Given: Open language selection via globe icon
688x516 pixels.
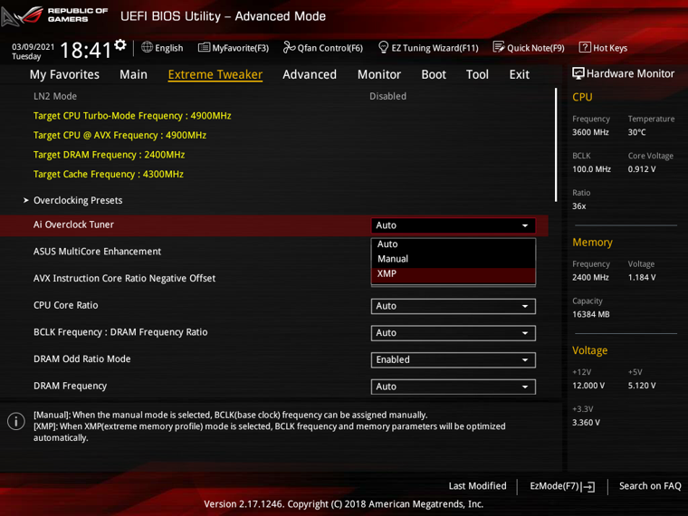Looking at the screenshot, I should 147,47.
